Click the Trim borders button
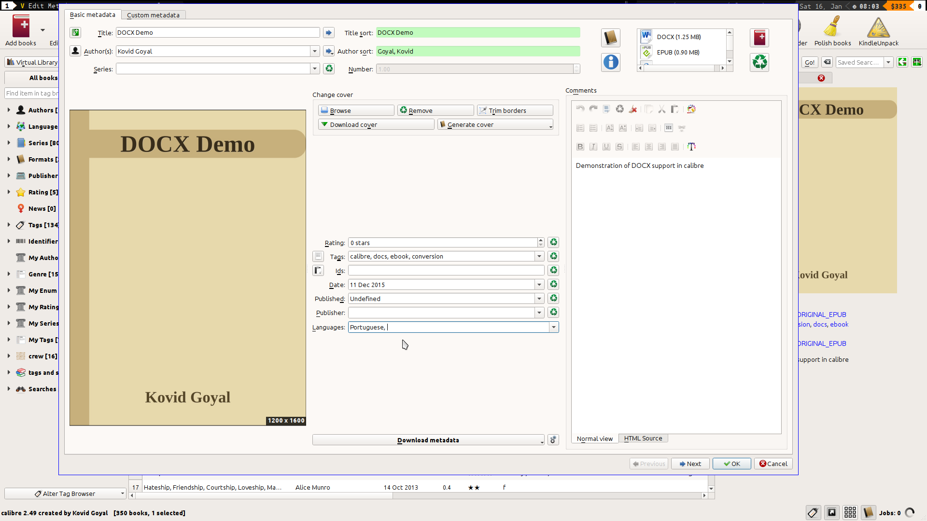Screen dimensions: 927x521 click(515, 110)
